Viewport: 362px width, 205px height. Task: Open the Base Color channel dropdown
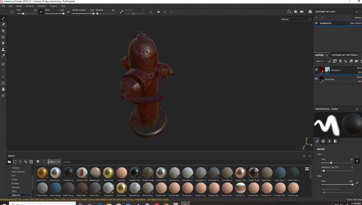pyautogui.click(x=321, y=61)
